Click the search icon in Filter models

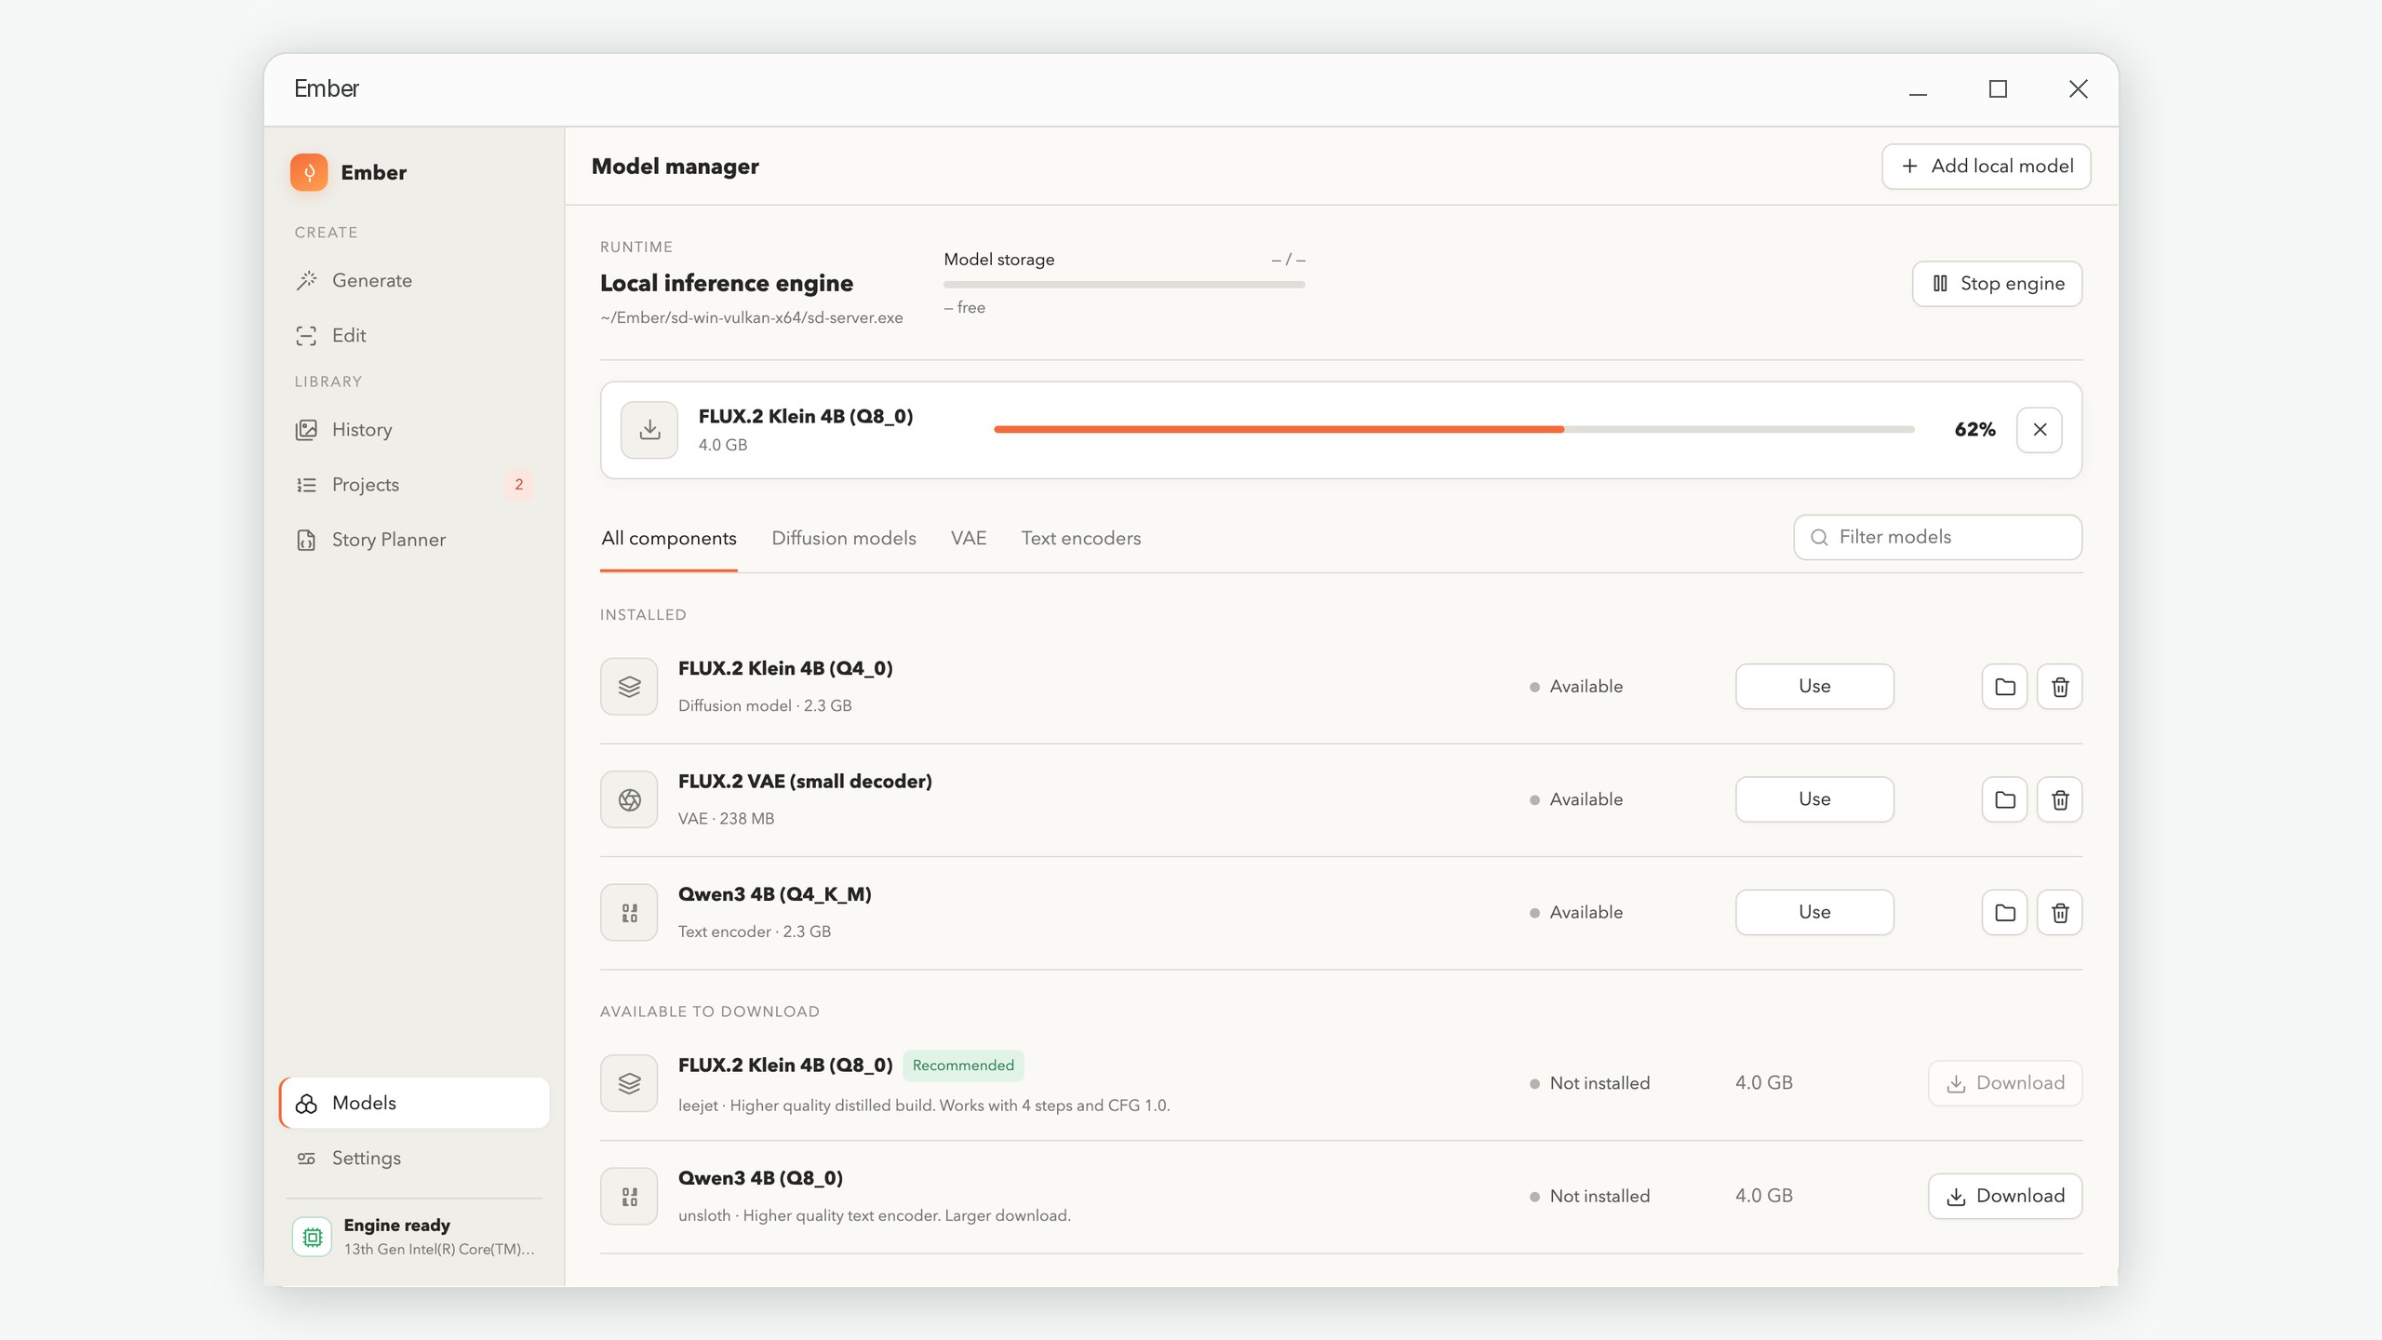(1819, 537)
